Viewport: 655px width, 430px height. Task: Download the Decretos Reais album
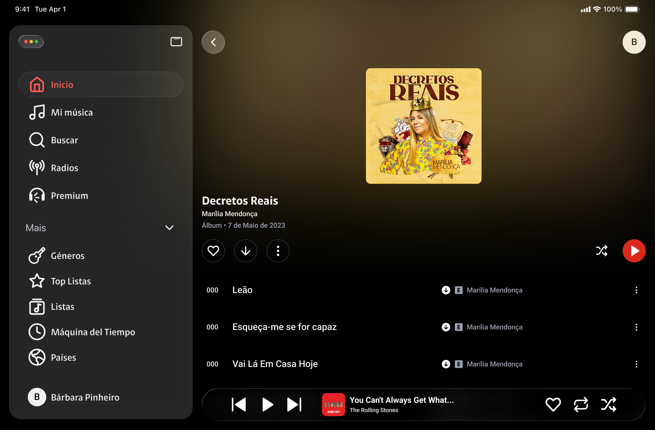(246, 251)
